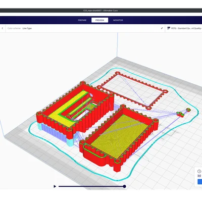Switch to the PREPARE stage tab
The height and width of the screenshot is (202, 202).
pos(82,20)
